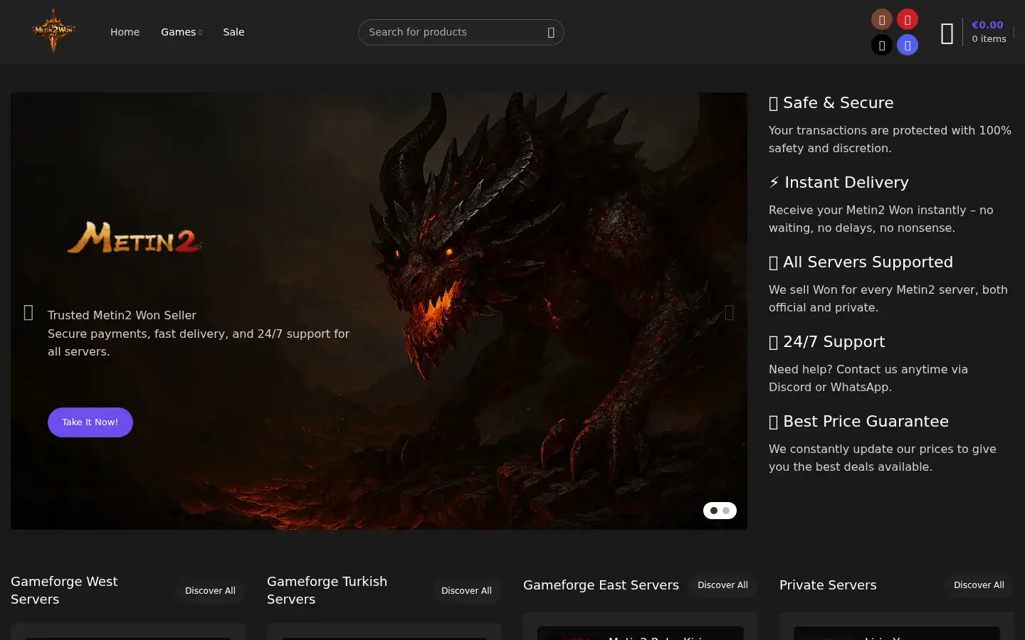Click the Instant Delivery heading
Image resolution: width=1025 pixels, height=640 pixels.
click(839, 183)
